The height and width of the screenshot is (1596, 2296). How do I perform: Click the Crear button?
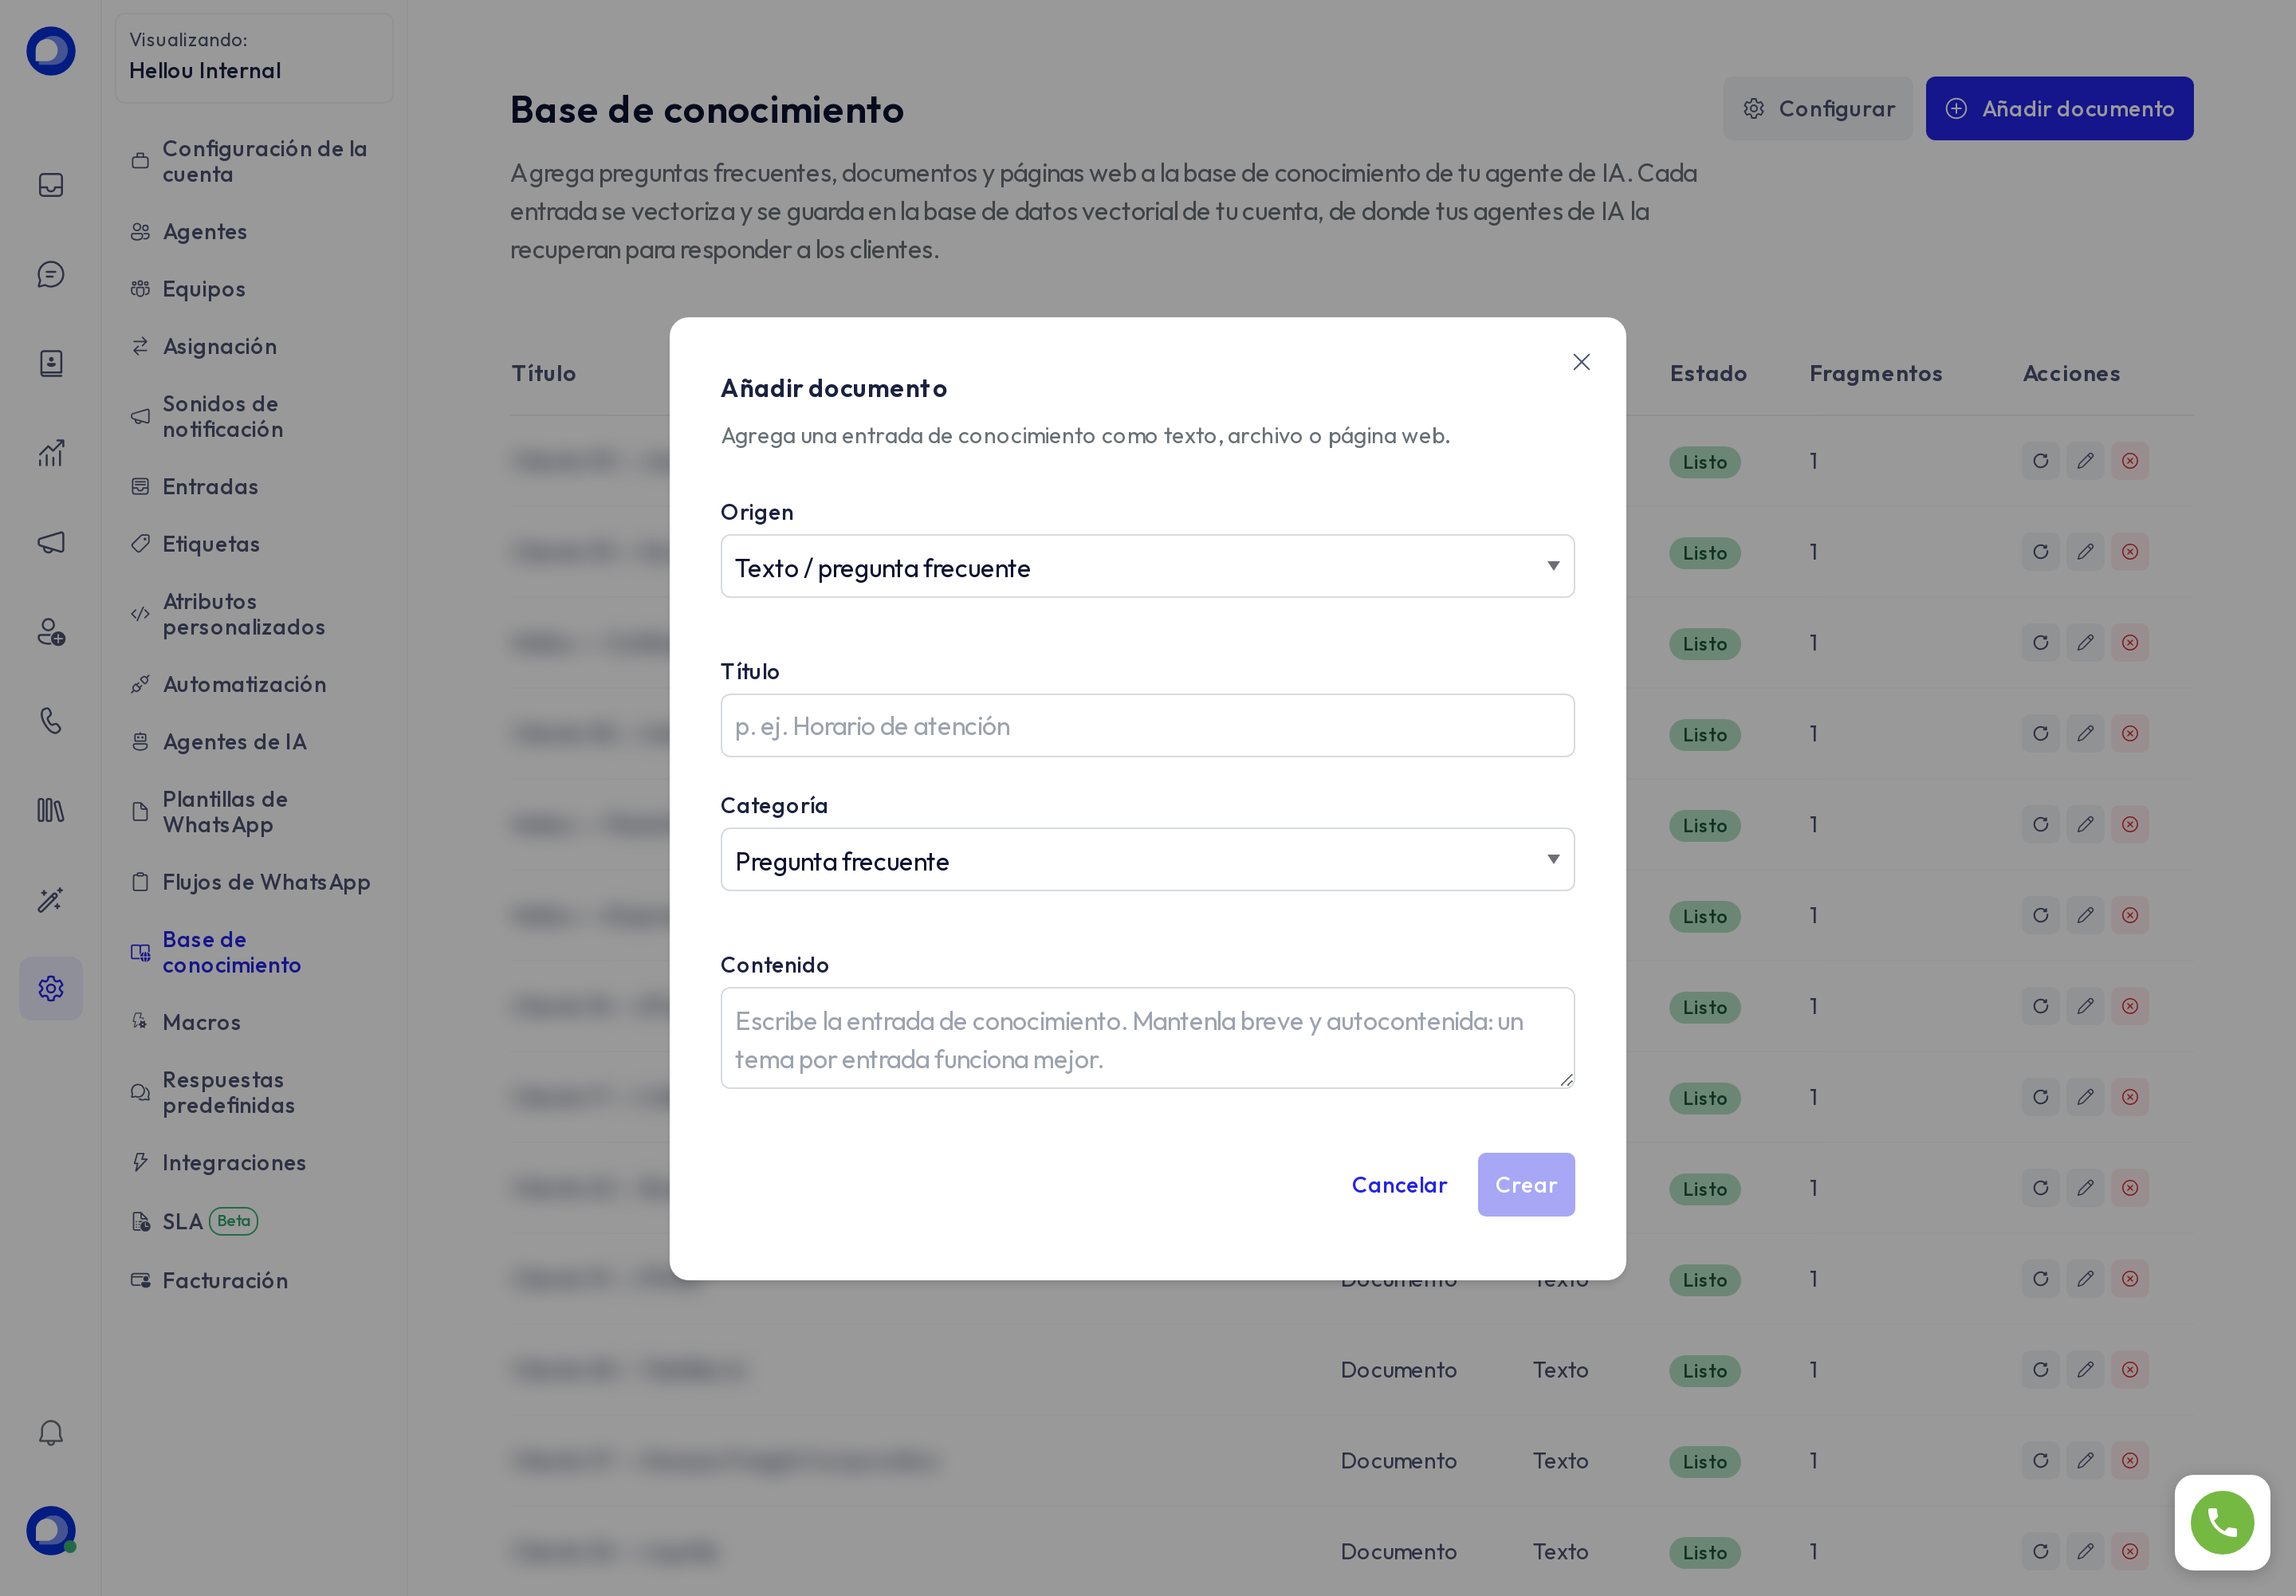[1526, 1185]
